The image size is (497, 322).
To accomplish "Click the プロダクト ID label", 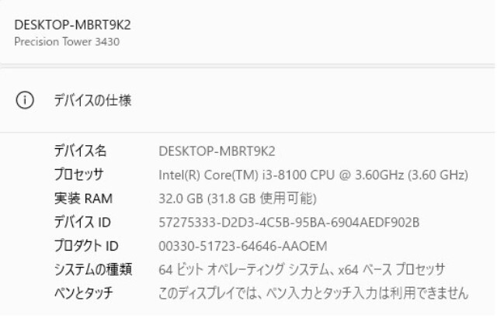I will pos(85,246).
